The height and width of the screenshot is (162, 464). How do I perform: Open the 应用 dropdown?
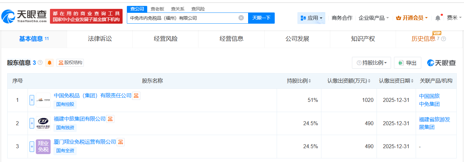pos(311,18)
